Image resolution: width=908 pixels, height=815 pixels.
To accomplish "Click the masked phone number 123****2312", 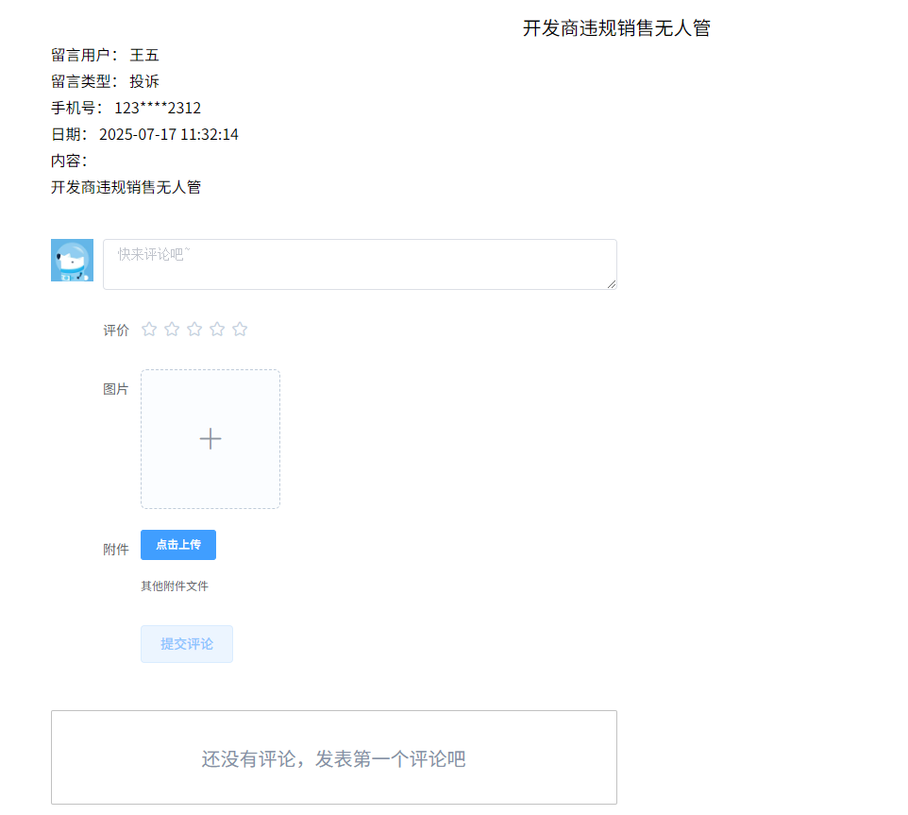I will tap(158, 108).
